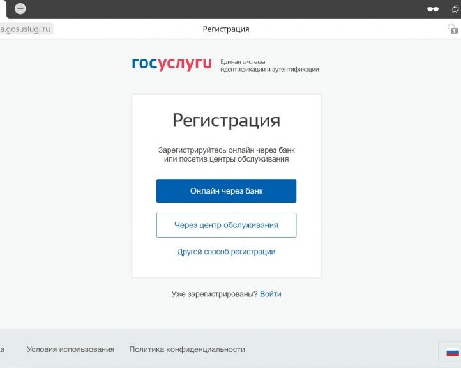The width and height of the screenshot is (461, 368).
Task: Click the shield tracker counter icon
Action: click(x=453, y=29)
